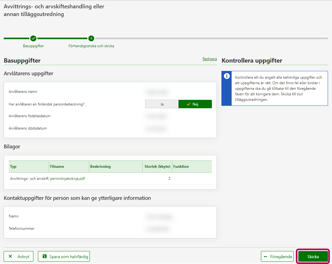Click the completed Basuppgifter step checkmark icon
332x264 pixels.
click(33, 38)
